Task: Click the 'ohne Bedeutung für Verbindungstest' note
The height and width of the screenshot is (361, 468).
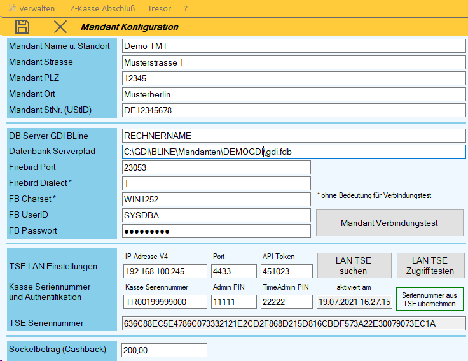Action: coord(375,195)
